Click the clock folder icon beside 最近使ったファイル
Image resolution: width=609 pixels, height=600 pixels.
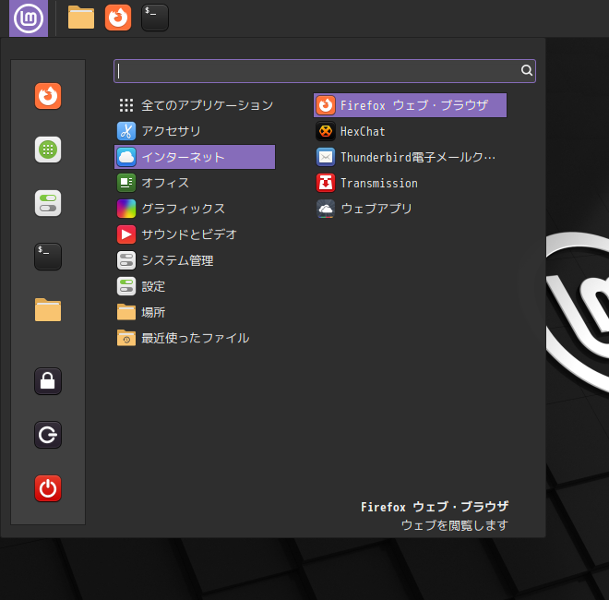126,338
